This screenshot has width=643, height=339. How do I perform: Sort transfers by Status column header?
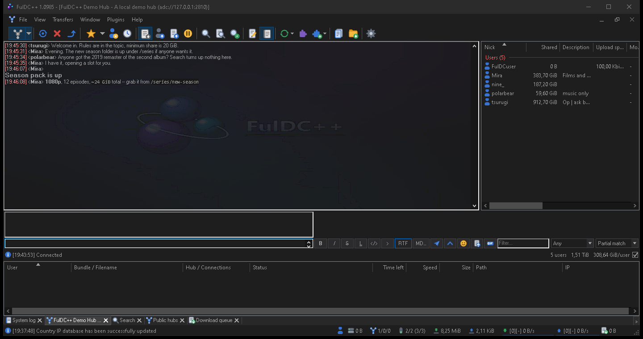pyautogui.click(x=311, y=268)
